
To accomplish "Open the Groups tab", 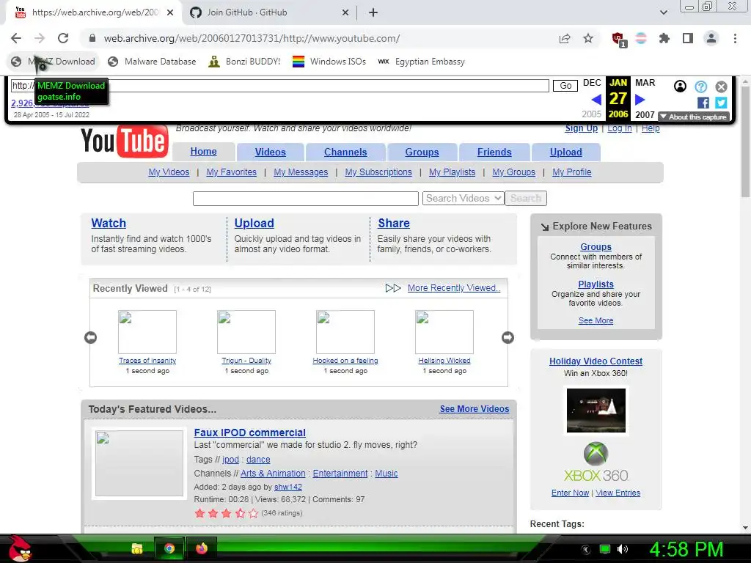I will (x=422, y=152).
